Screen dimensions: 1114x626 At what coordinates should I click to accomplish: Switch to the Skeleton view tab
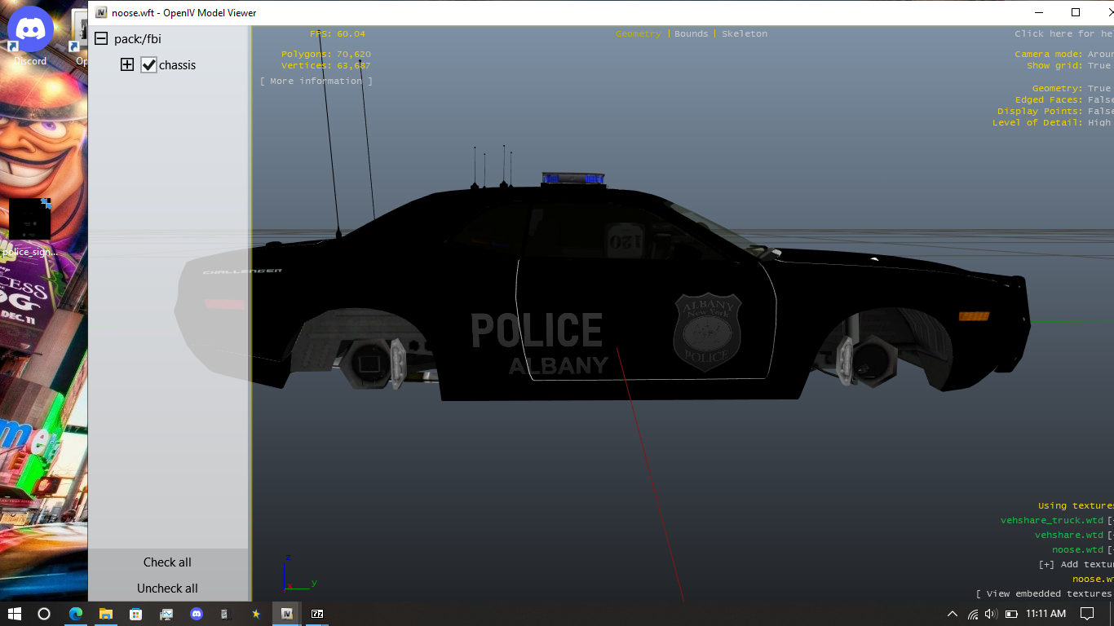[x=744, y=34]
